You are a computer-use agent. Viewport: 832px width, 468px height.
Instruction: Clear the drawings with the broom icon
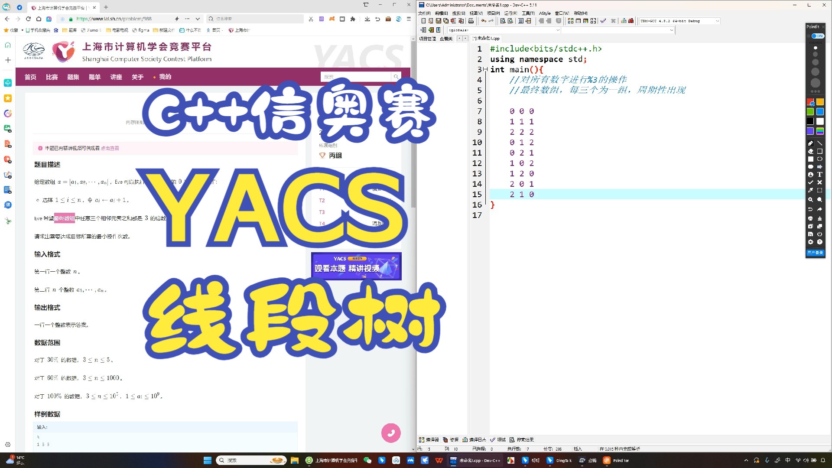click(x=819, y=218)
